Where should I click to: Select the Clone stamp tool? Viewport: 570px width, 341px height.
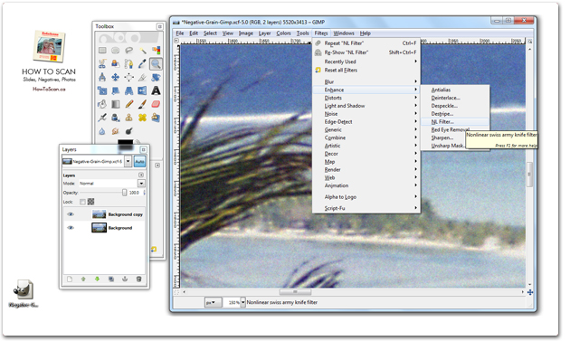128,118
